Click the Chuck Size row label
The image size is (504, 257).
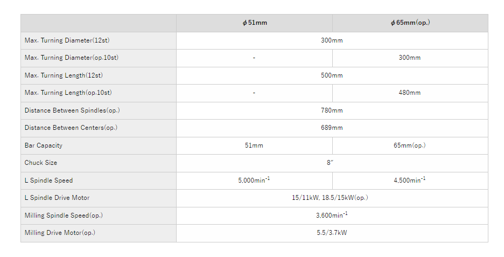click(41, 163)
